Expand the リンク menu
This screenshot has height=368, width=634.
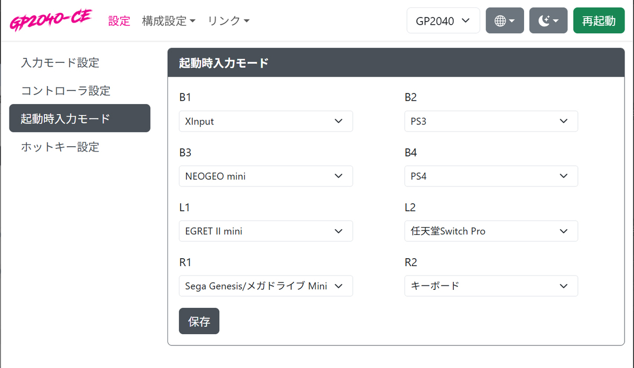pos(228,21)
